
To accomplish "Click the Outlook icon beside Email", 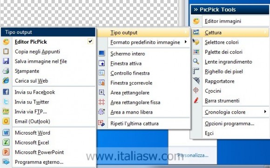I will 6,121.
